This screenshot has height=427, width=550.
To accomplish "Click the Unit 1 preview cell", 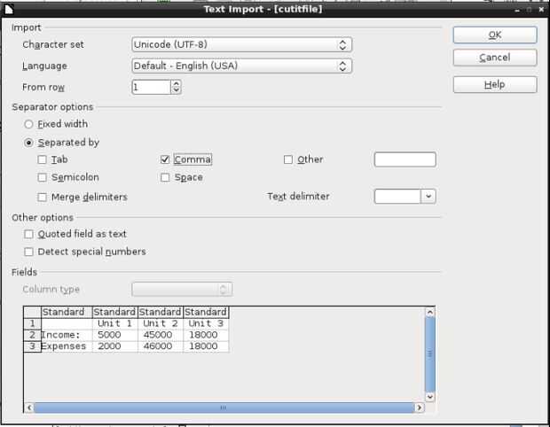I will tap(114, 323).
